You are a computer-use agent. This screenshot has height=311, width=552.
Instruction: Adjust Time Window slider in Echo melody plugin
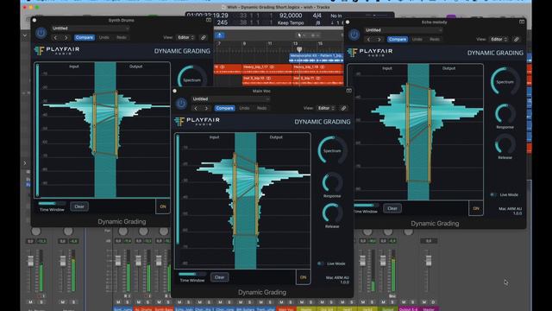click(x=366, y=206)
